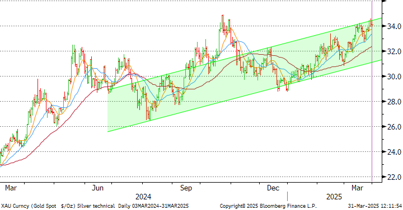Click the 31-Mar-2025 12:11:54 timestamp

(374, 206)
